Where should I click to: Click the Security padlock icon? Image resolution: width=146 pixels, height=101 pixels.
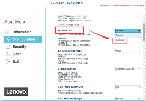pyautogui.click(x=8, y=47)
